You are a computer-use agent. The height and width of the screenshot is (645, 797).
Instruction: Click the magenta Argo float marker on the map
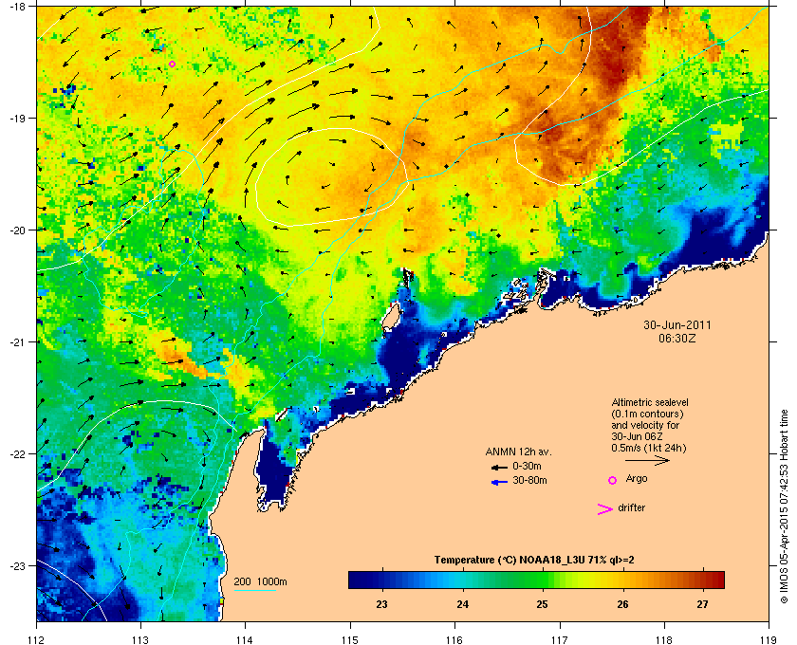click(173, 64)
